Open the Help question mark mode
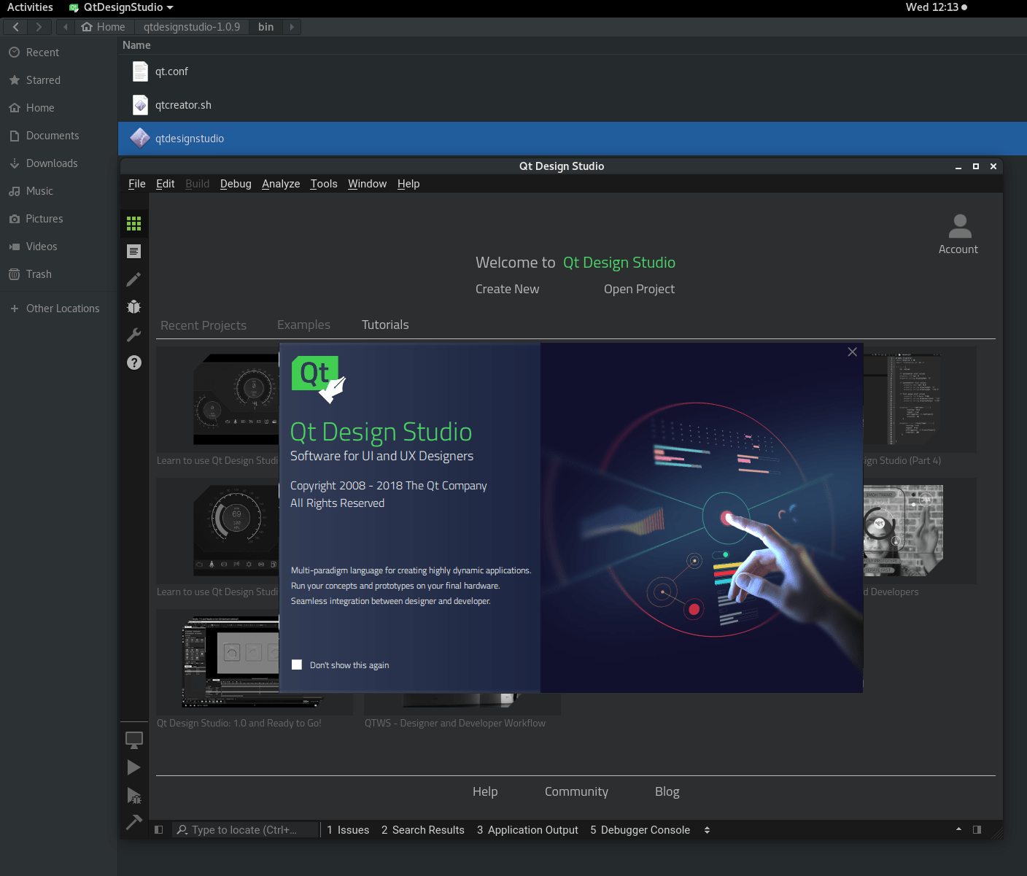1027x876 pixels. tap(133, 363)
